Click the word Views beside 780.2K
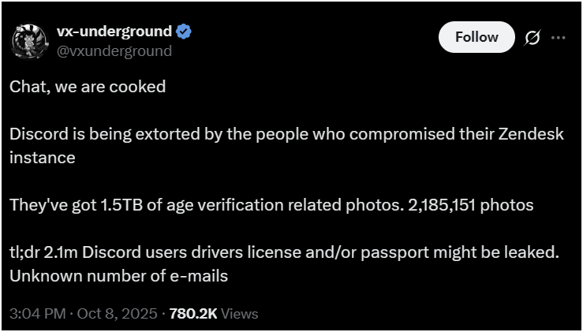This screenshot has width=583, height=332. (240, 313)
